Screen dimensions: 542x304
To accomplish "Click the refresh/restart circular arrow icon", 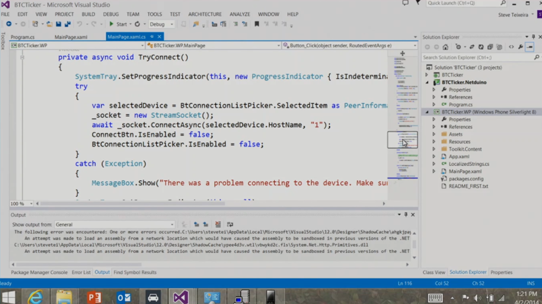I will click(x=137, y=24).
